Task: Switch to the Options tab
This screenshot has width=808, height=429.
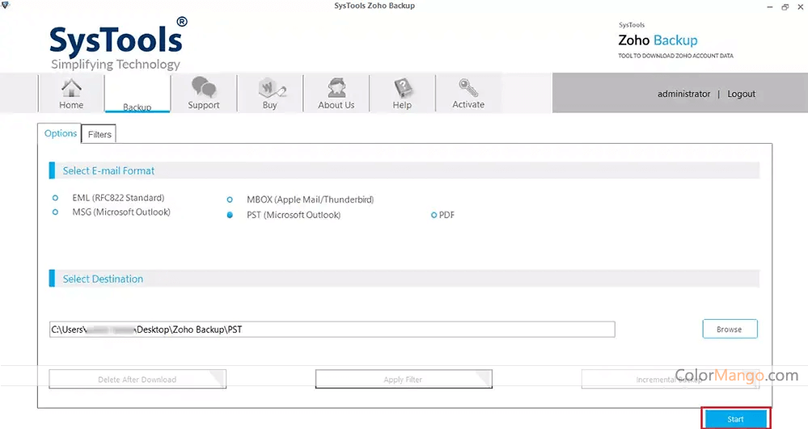Action: click(x=61, y=133)
